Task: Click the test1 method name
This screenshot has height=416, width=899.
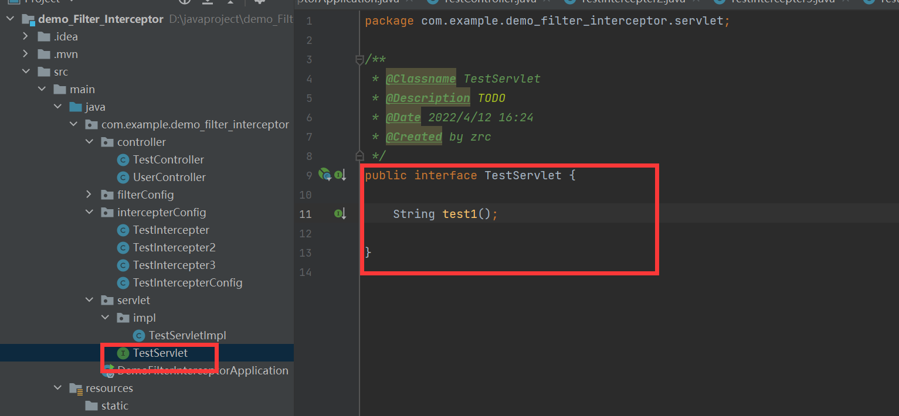Action: pos(460,214)
